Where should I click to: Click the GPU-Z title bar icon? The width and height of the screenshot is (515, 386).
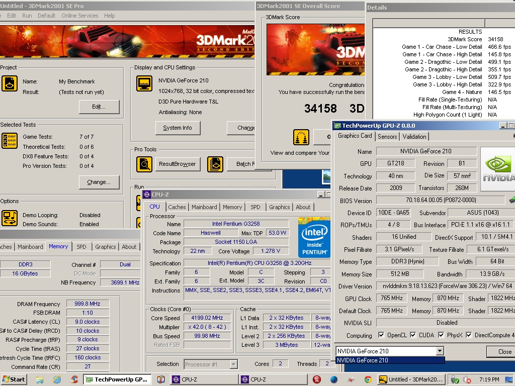pos(337,126)
